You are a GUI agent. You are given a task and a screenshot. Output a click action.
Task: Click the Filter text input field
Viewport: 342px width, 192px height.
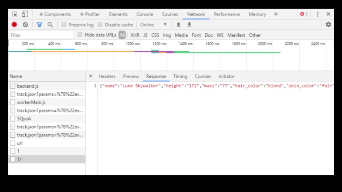[x=41, y=35]
